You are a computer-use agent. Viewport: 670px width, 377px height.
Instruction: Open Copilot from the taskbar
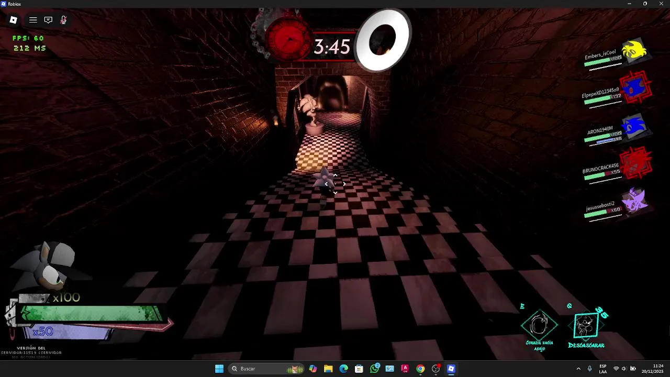click(313, 369)
